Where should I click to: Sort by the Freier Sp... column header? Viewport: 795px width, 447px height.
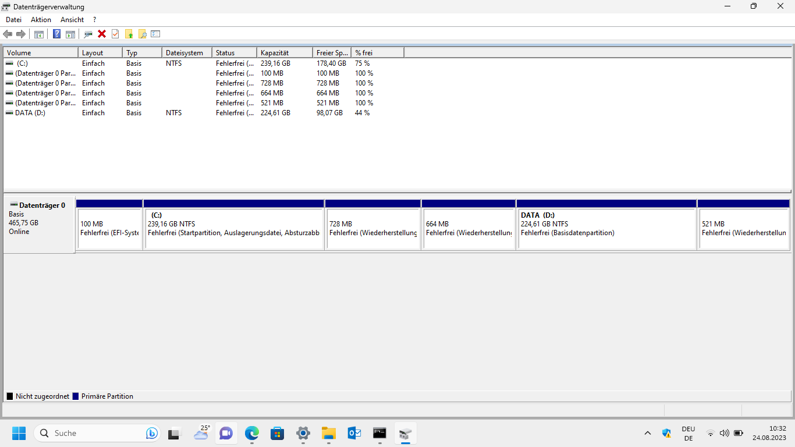point(332,52)
